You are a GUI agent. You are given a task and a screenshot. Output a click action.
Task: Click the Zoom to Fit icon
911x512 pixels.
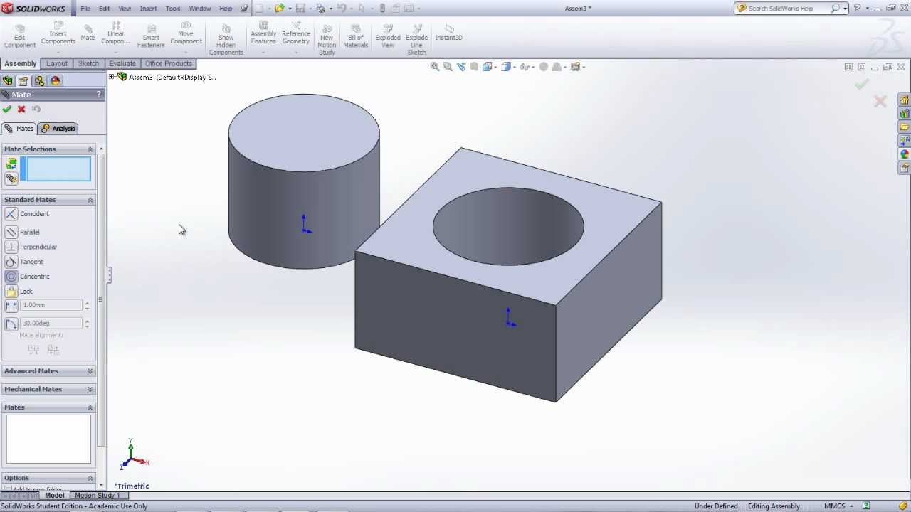(435, 67)
